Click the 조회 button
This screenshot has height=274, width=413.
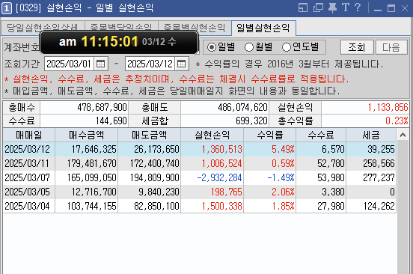[x=357, y=47]
